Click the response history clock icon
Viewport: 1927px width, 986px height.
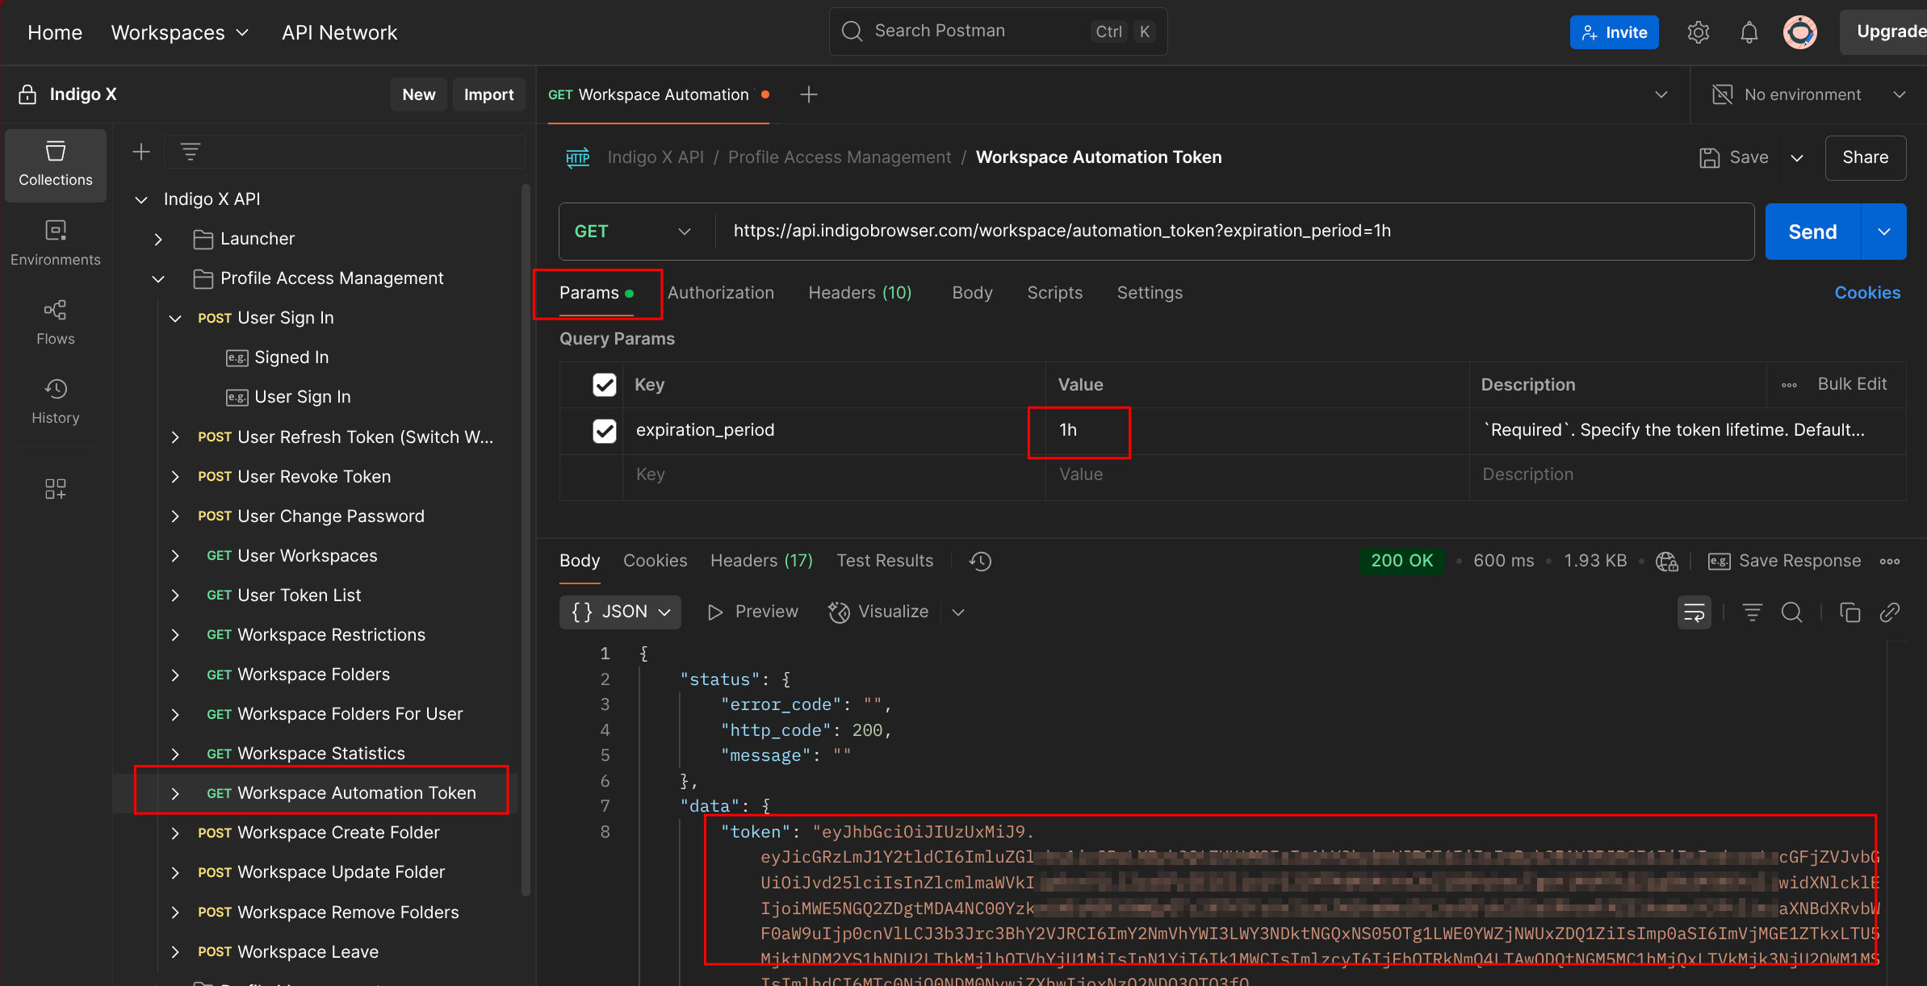click(980, 561)
